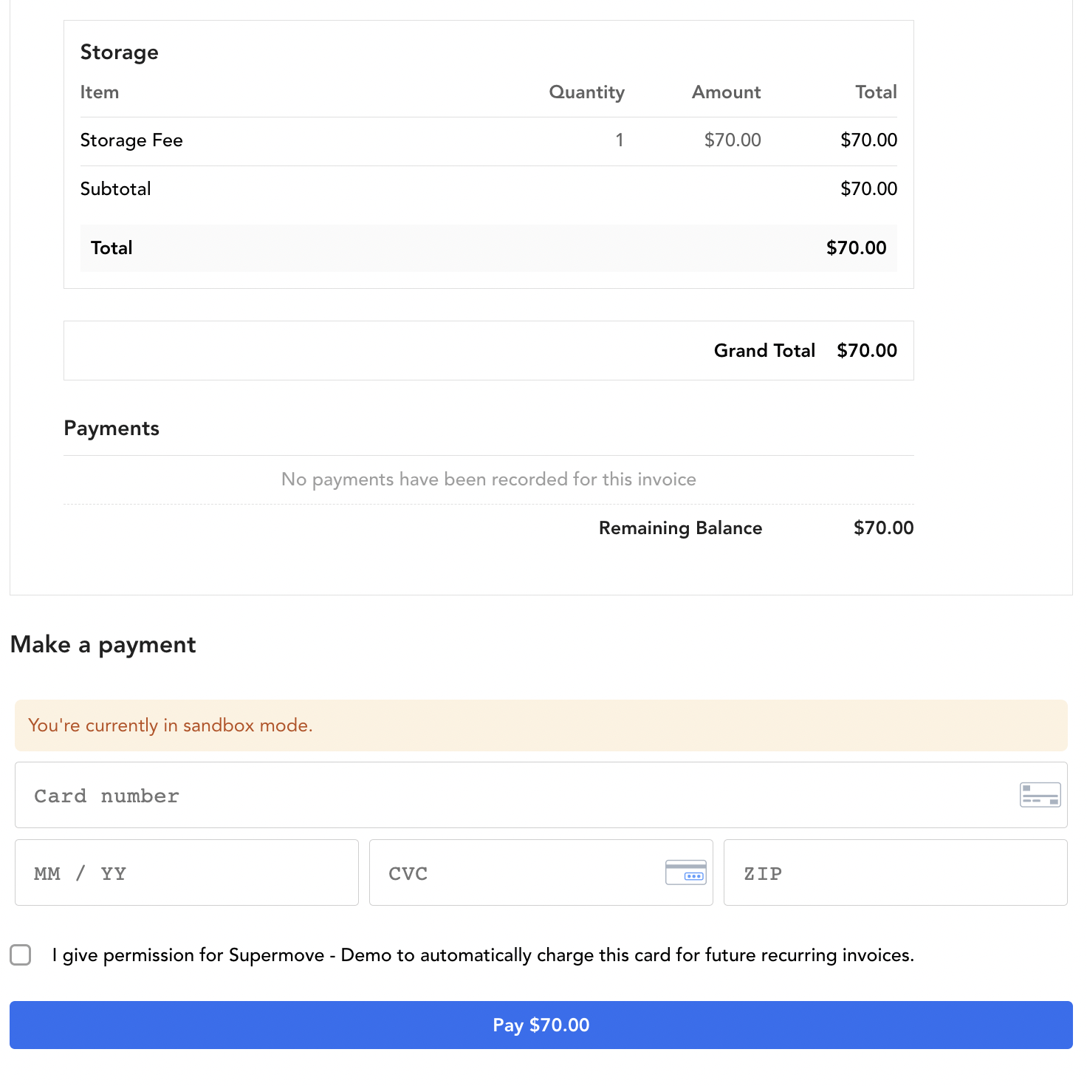Click the no payments recorded message
Image resolution: width=1087 pixels, height=1086 pixels.
click(489, 479)
